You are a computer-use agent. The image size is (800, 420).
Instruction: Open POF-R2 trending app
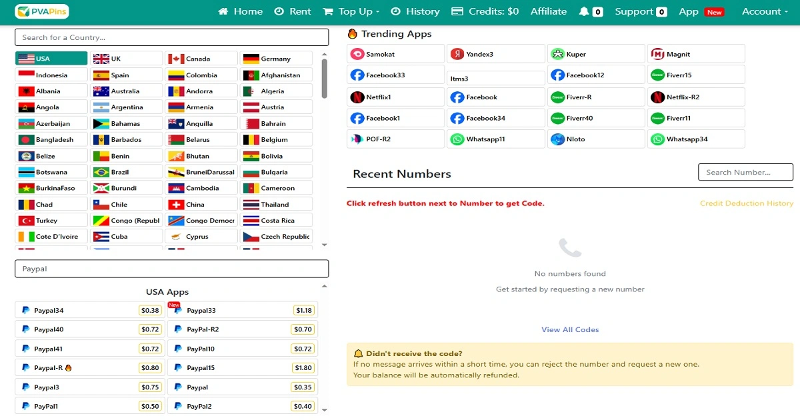tap(396, 139)
